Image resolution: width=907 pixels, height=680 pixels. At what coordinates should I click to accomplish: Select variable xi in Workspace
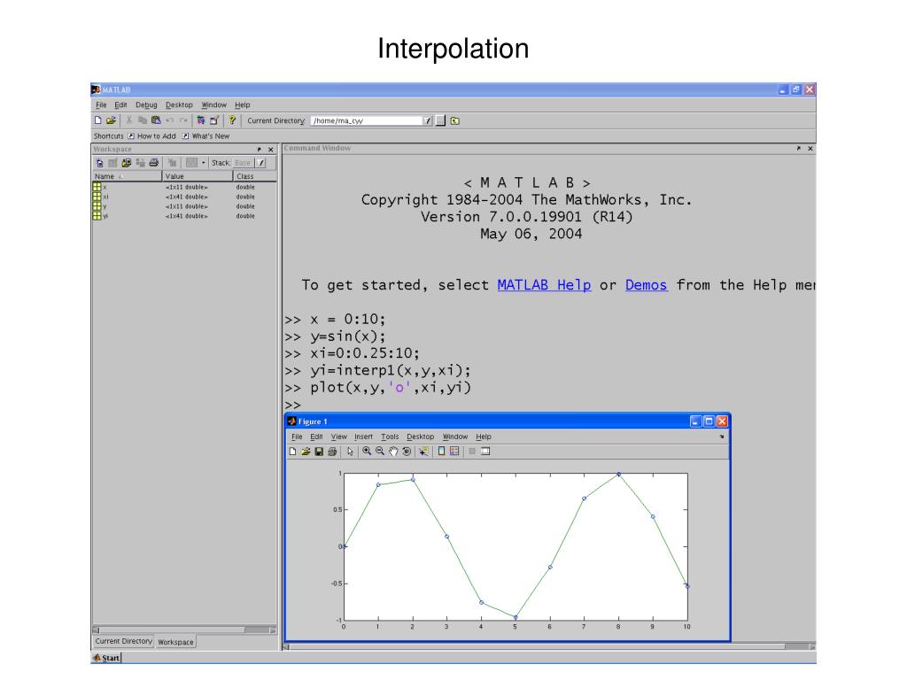[184, 197]
